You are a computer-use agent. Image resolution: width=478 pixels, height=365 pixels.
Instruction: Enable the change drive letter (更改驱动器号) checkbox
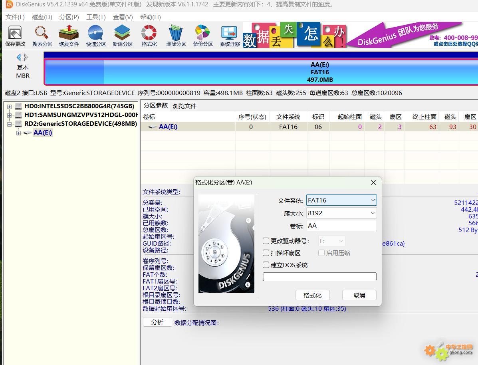(x=266, y=241)
